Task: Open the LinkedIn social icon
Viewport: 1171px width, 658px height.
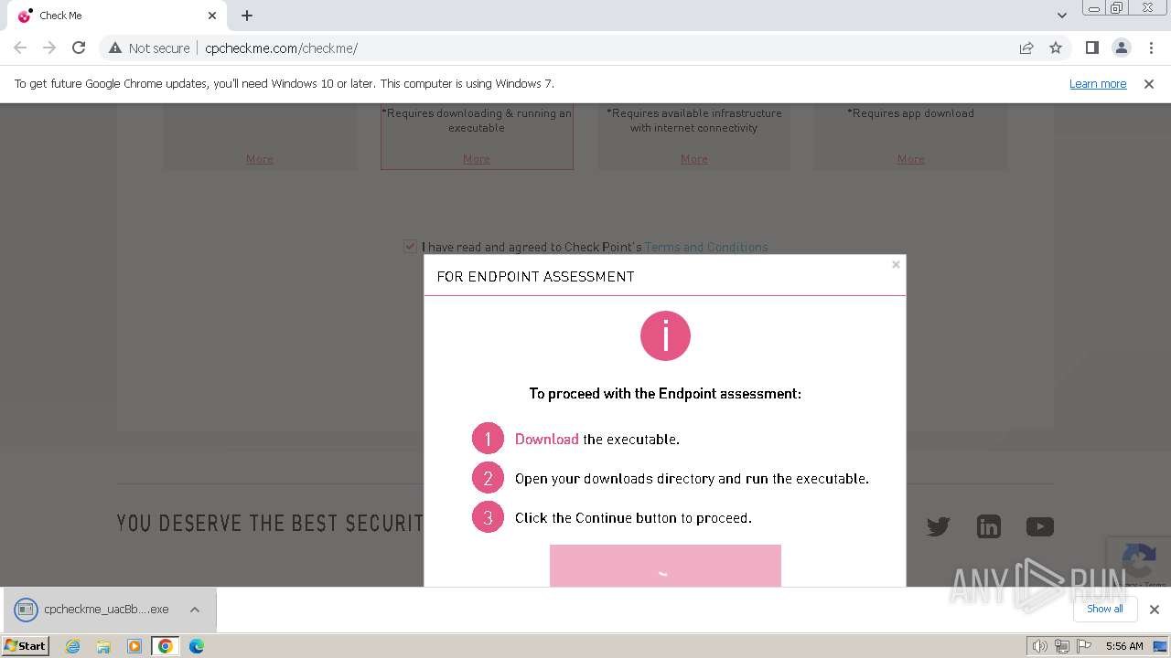Action: click(x=989, y=526)
